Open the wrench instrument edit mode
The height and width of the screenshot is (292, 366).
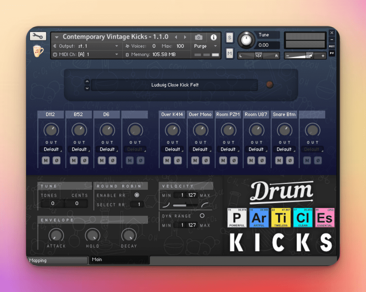[x=38, y=36]
